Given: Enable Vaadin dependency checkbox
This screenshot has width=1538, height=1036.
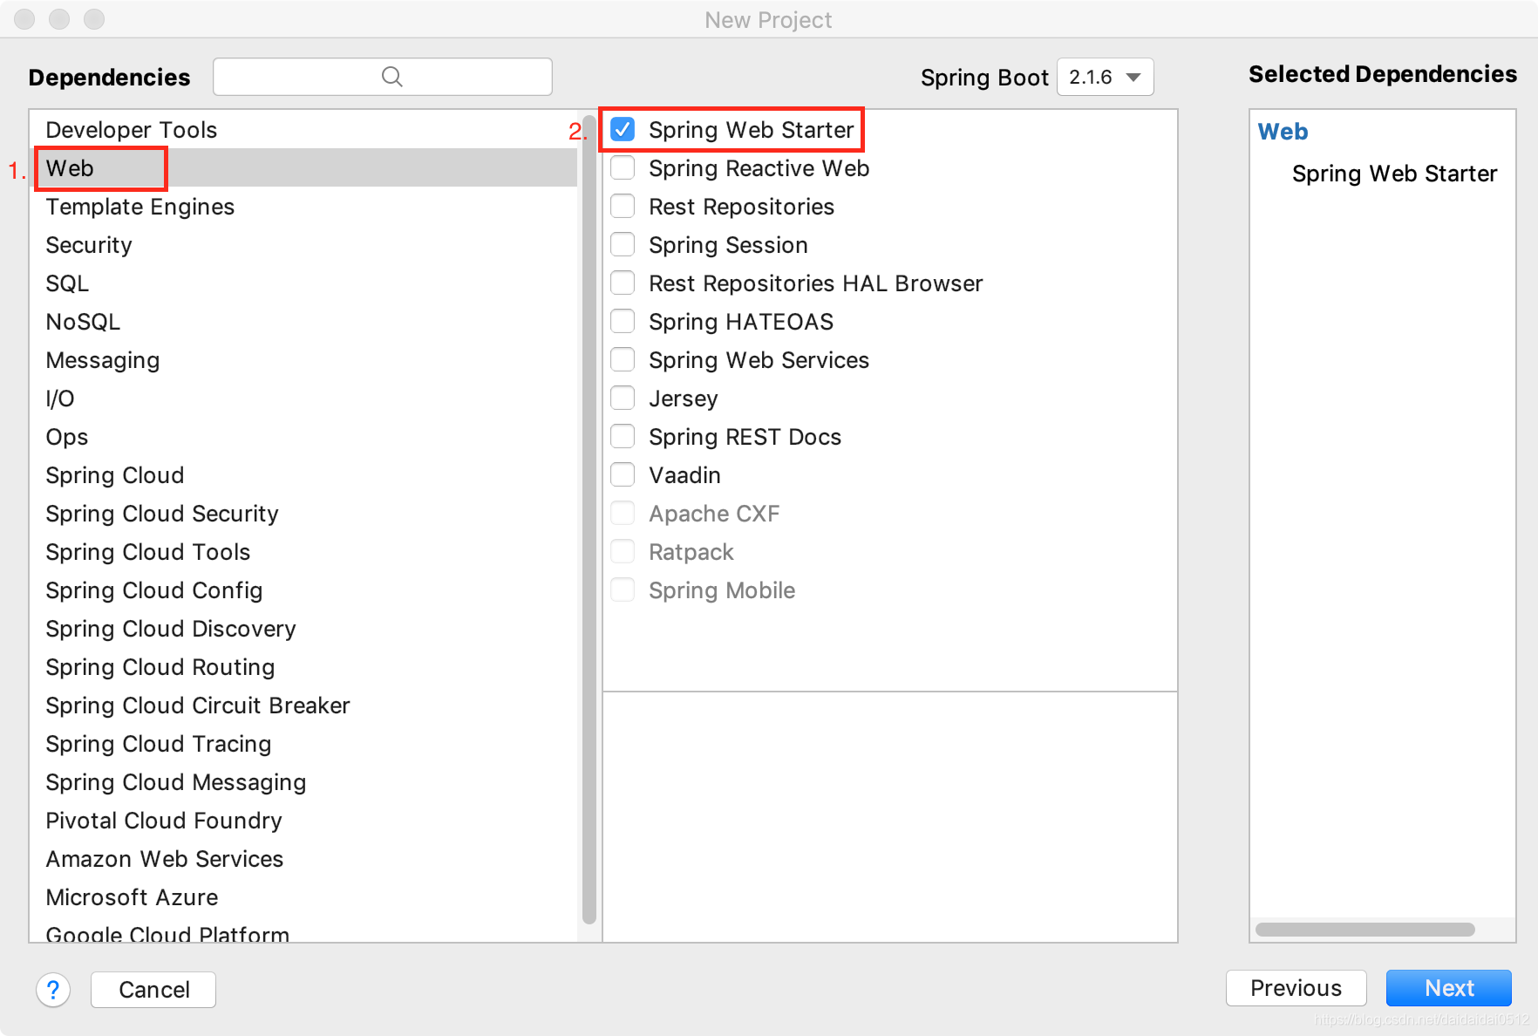Looking at the screenshot, I should tap(623, 474).
